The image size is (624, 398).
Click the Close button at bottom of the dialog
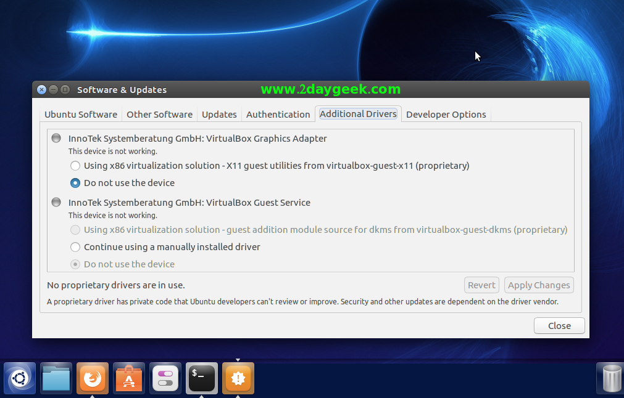coord(559,326)
